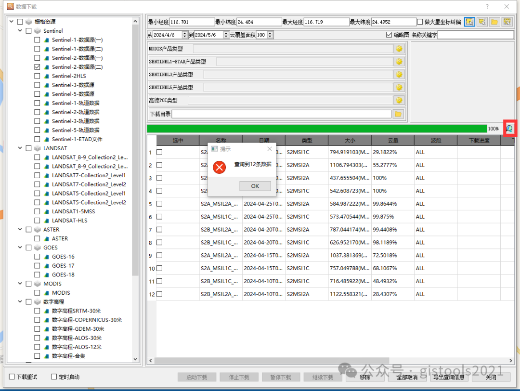Collapse the Sentinel tree group
520x391 pixels.
point(20,30)
